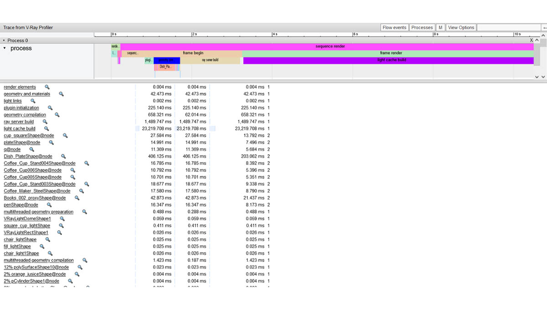Viewport: 547px width, 310px height.
Task: Open the View Options menu
Action: tap(461, 27)
